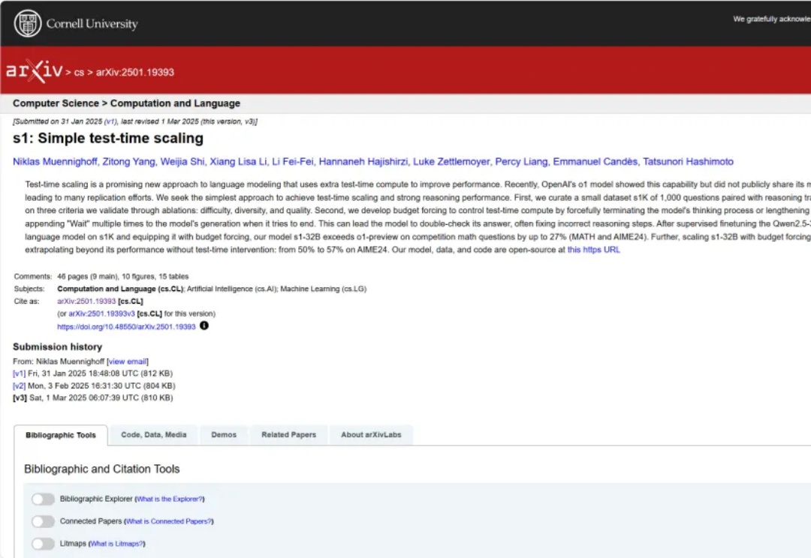
Task: Click the 'Computation and Language (cs.CL)' subject text
Action: coord(120,289)
